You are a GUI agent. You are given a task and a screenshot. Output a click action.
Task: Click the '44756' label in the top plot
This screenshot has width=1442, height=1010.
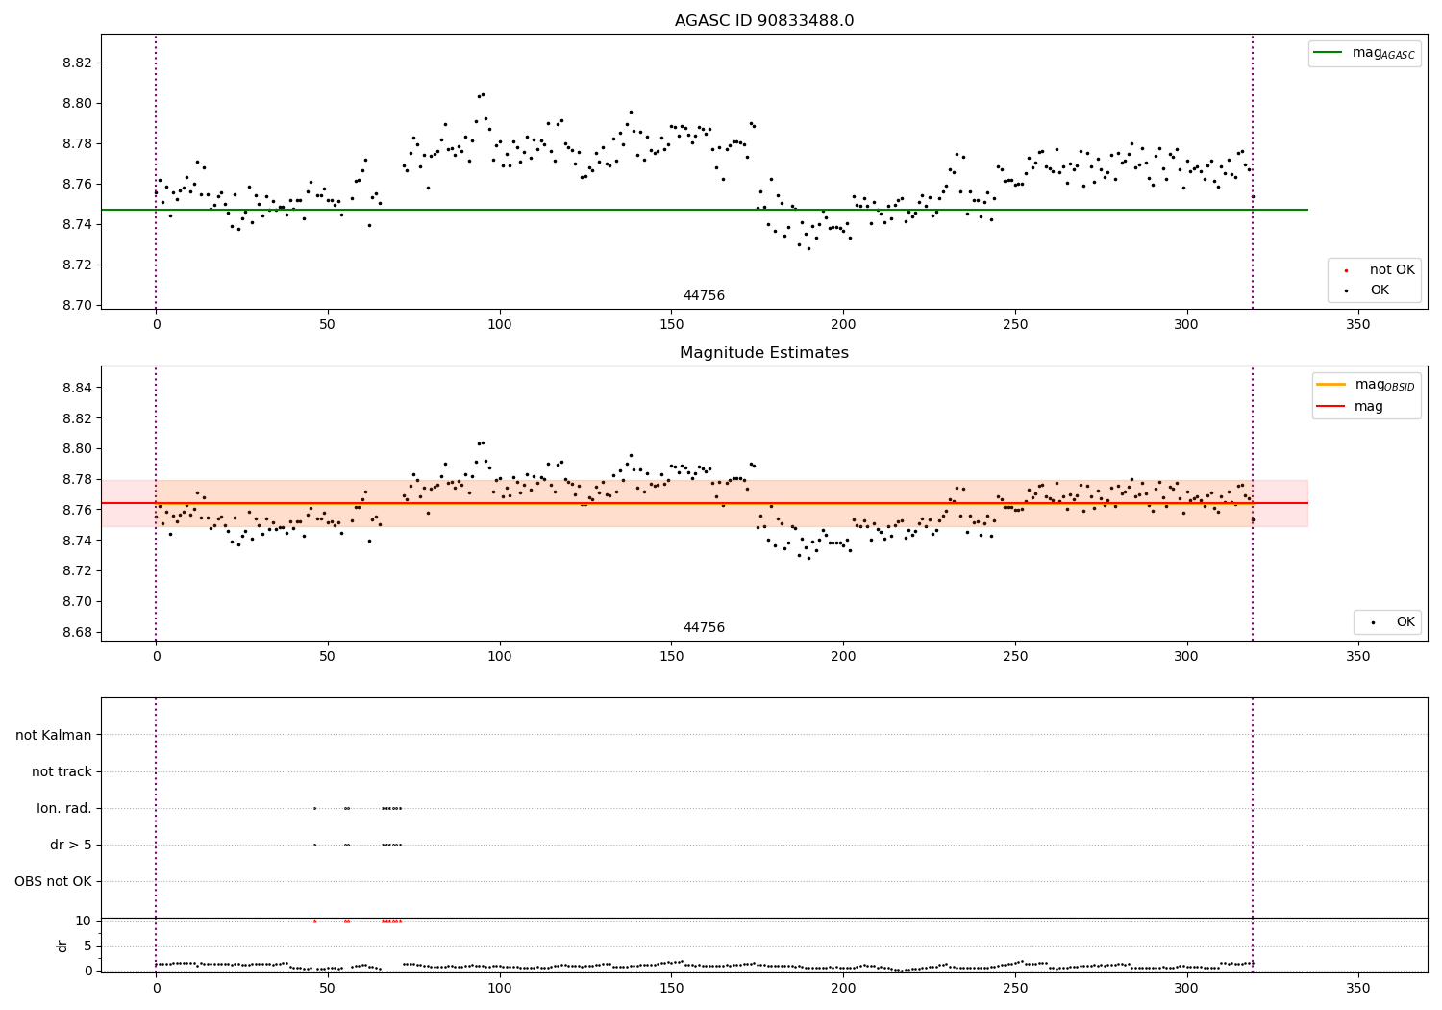[x=704, y=295]
